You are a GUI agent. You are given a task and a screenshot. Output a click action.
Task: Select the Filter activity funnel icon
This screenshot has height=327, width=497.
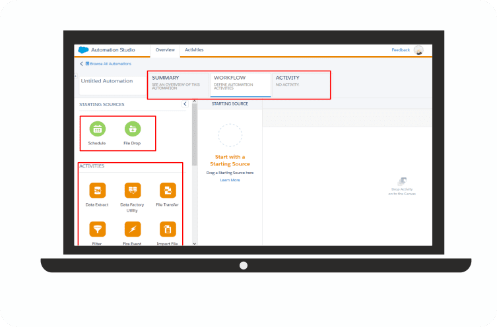[x=97, y=229]
